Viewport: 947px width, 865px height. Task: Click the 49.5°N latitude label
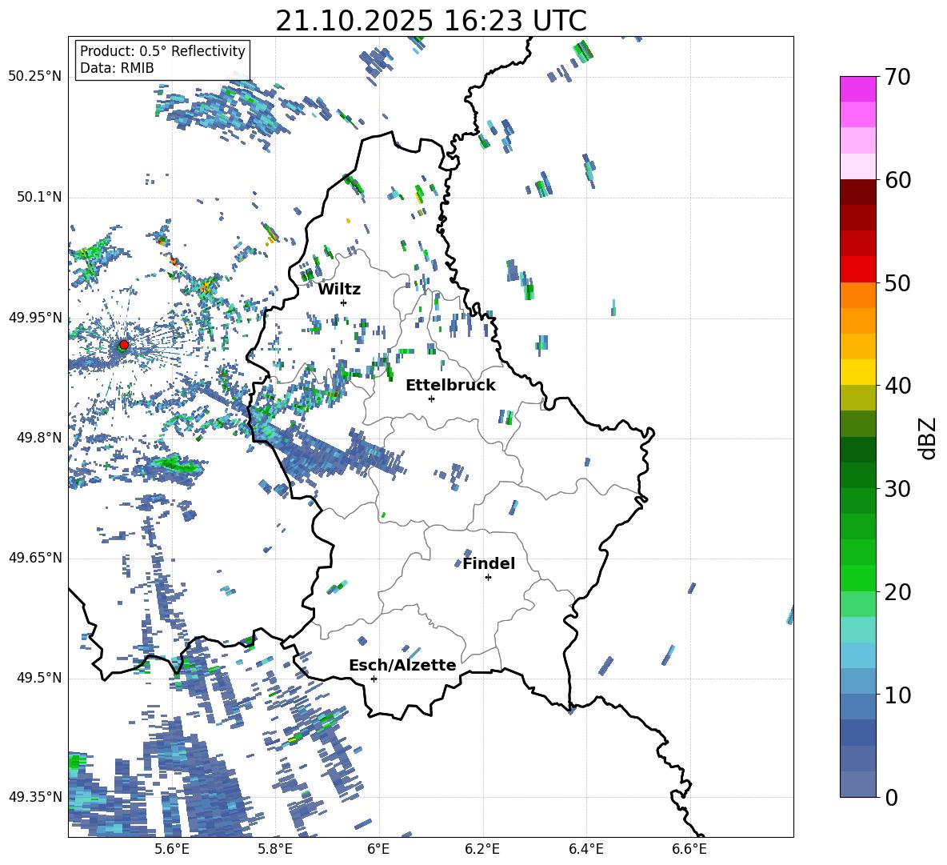click(x=39, y=678)
